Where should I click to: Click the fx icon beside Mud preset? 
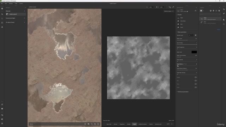(178, 24)
